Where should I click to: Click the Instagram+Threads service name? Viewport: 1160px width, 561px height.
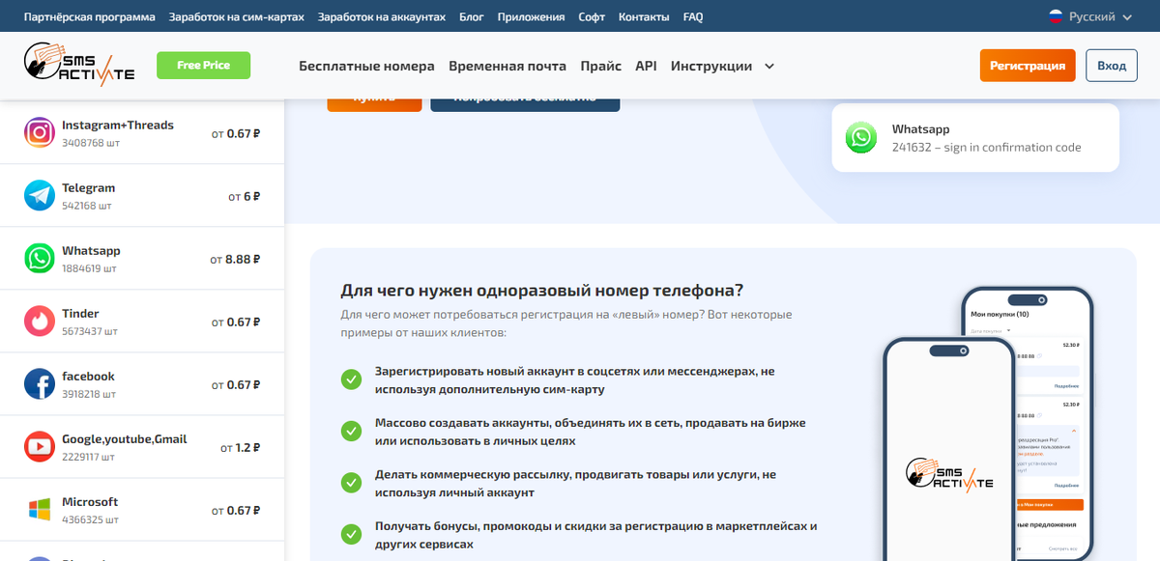[x=118, y=126]
